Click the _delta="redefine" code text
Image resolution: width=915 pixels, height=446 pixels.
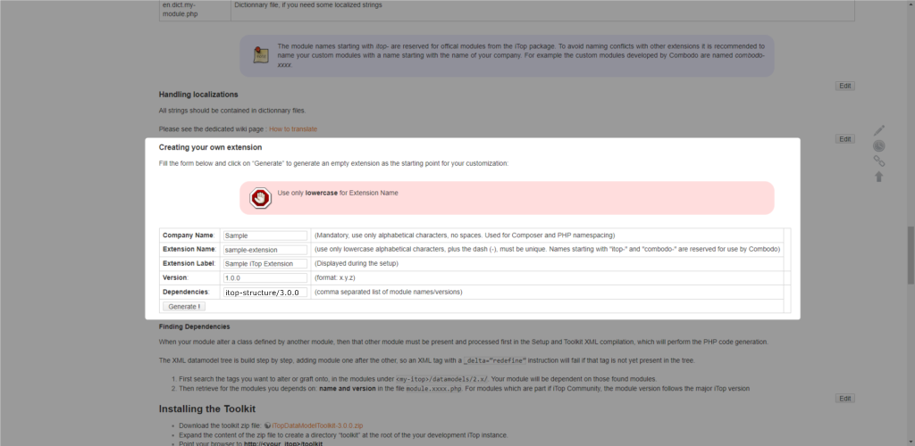point(495,360)
